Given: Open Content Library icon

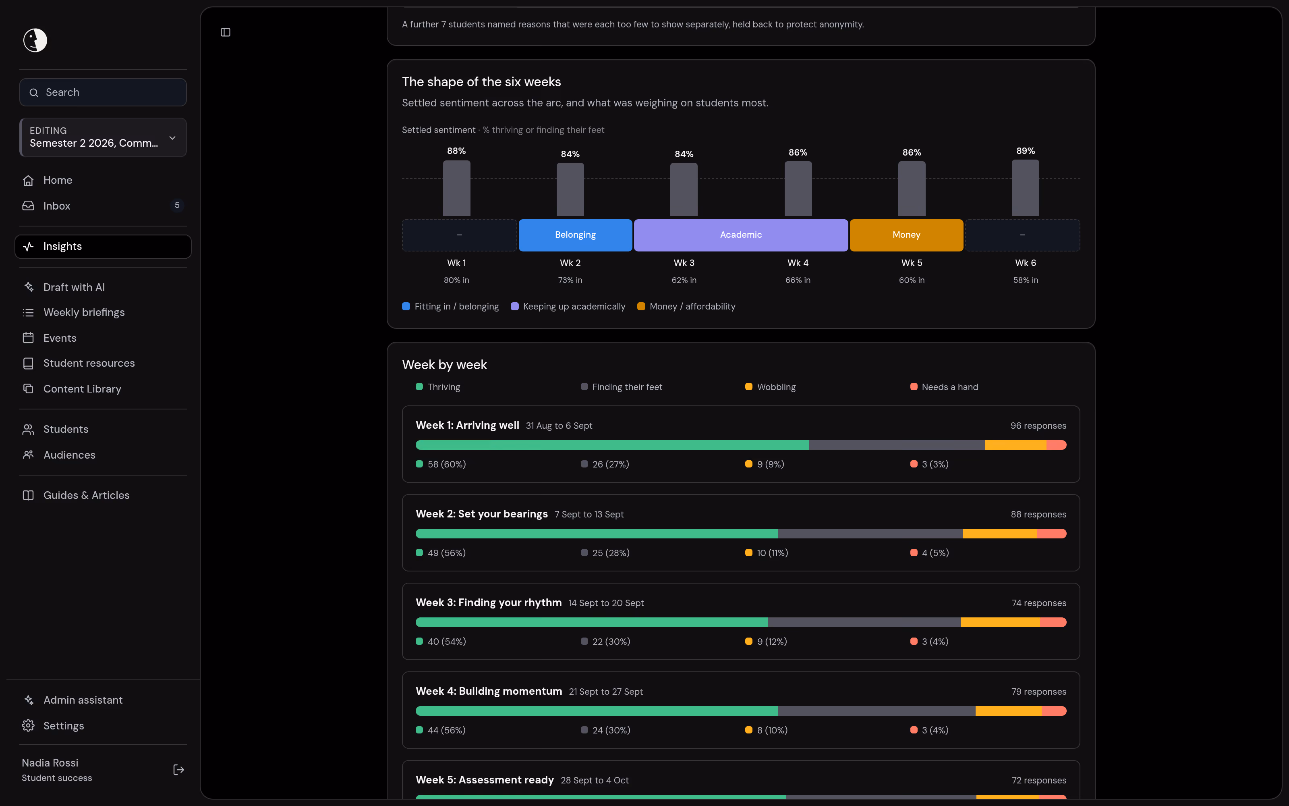Looking at the screenshot, I should click(x=28, y=388).
